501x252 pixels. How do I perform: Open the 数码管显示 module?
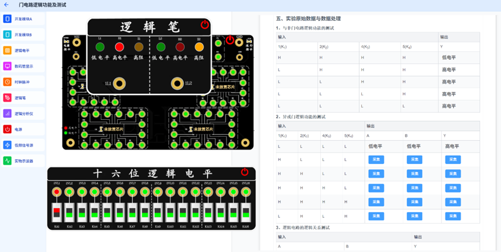(22, 66)
